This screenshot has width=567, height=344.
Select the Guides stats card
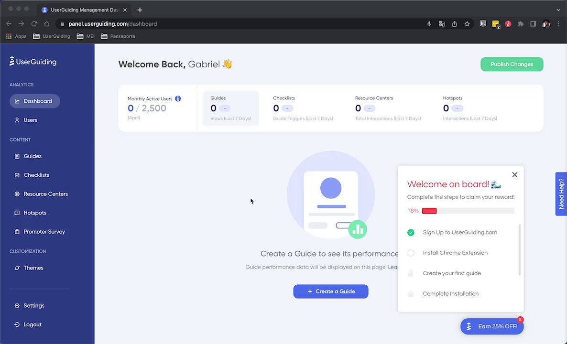pos(231,108)
